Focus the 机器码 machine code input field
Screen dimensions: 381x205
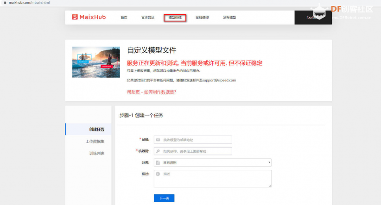tap(193, 151)
